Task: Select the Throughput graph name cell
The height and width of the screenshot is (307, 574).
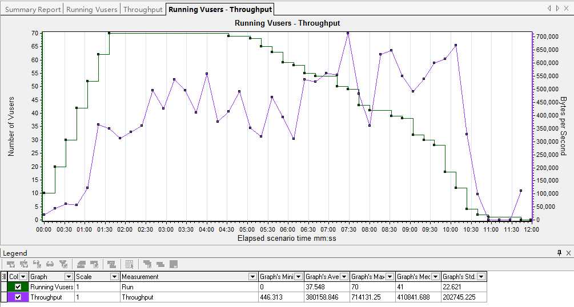Action: pyautogui.click(x=51, y=297)
